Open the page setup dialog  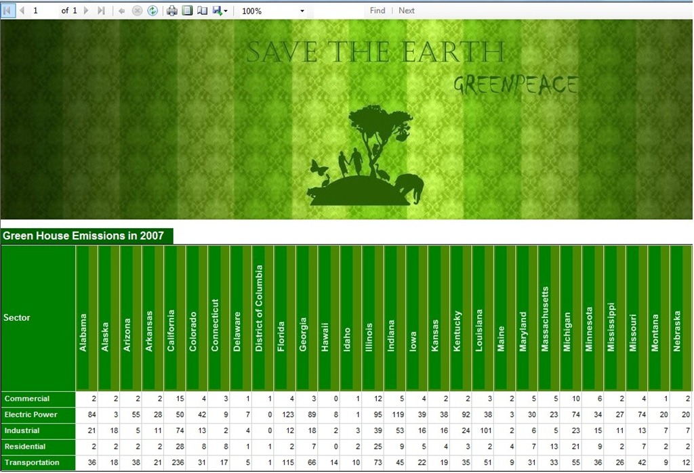pos(202,10)
